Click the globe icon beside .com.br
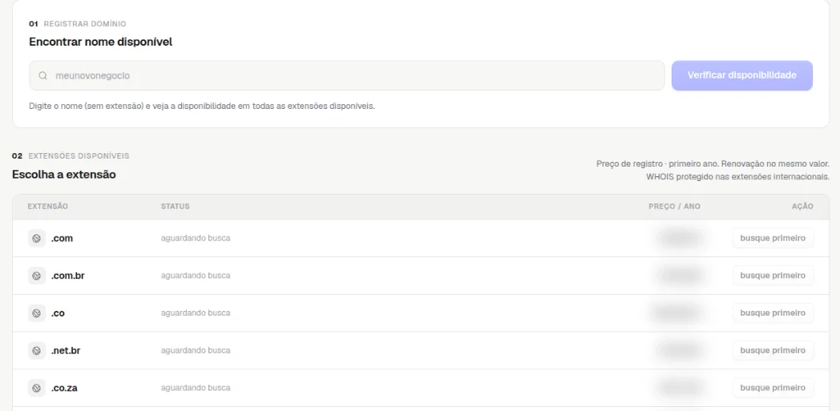This screenshot has height=411, width=840. click(x=37, y=276)
